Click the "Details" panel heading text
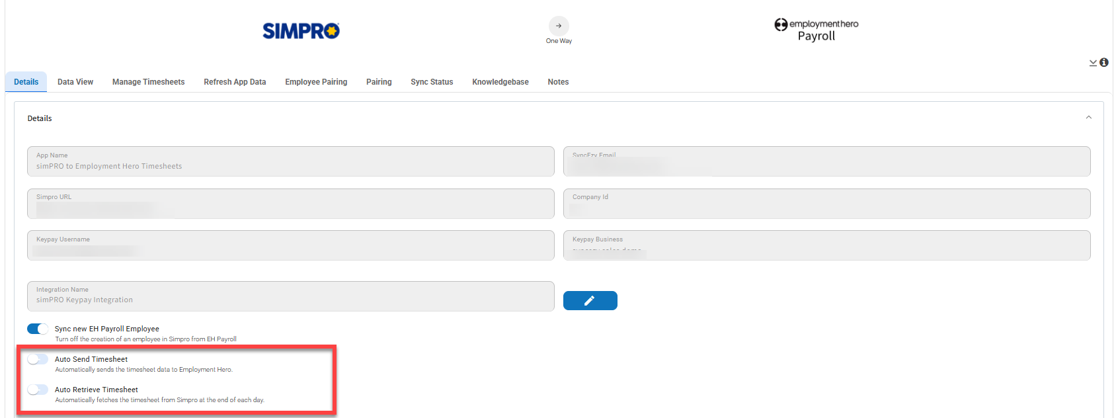The image size is (1116, 418). click(x=40, y=118)
